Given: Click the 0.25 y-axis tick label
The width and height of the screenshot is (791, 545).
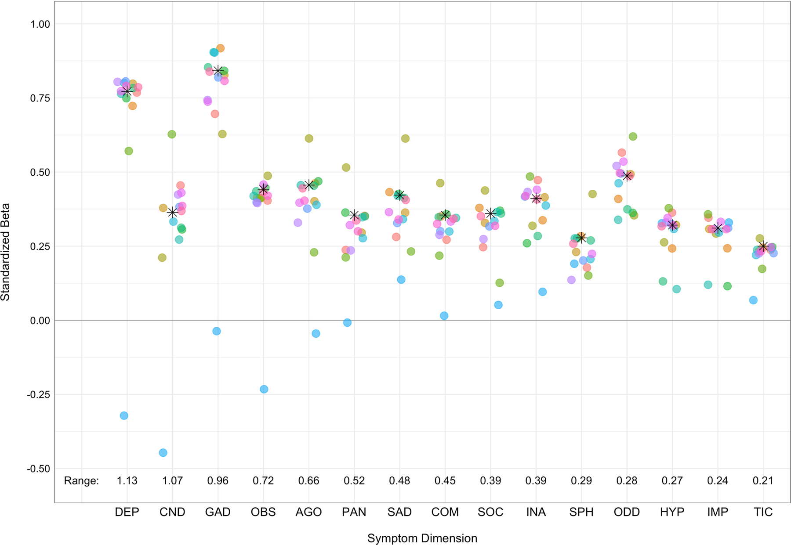Looking at the screenshot, I should (40, 246).
